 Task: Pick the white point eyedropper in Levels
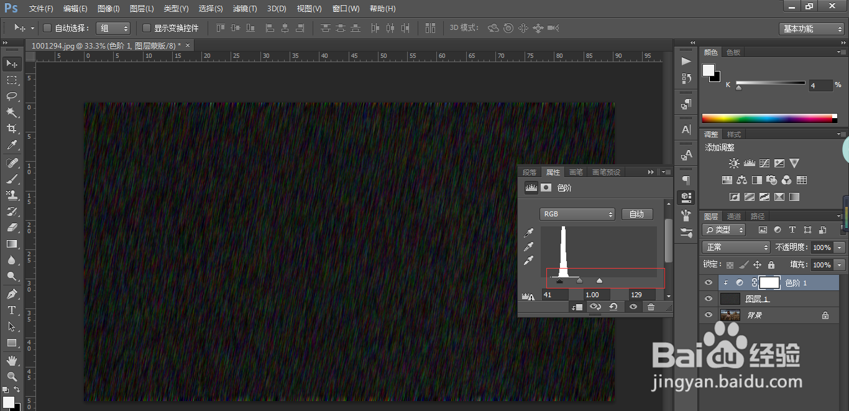pyautogui.click(x=529, y=261)
